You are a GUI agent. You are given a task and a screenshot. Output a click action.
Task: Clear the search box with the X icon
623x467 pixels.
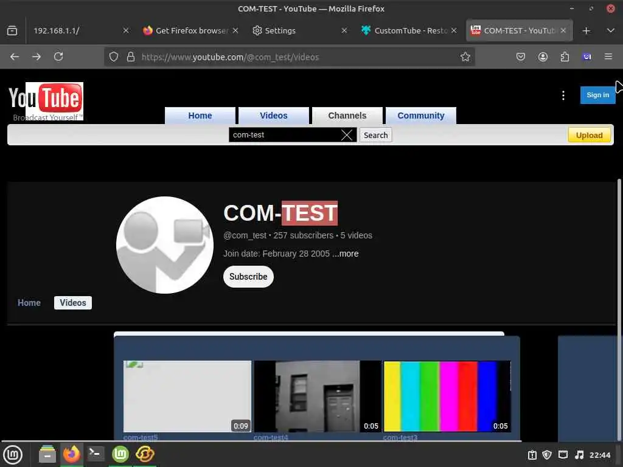347,135
